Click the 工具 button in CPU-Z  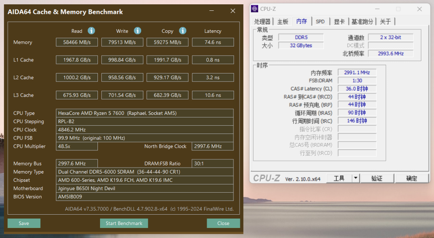339,178
